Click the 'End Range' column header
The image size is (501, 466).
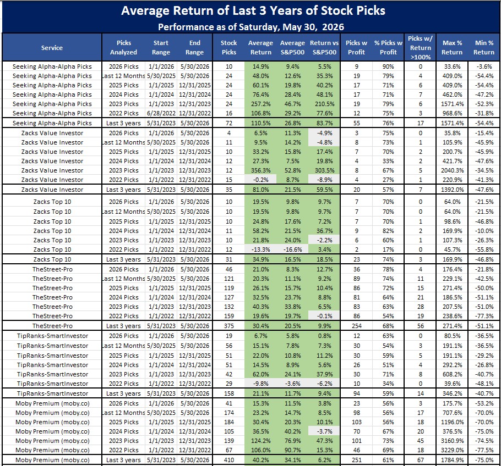click(194, 47)
